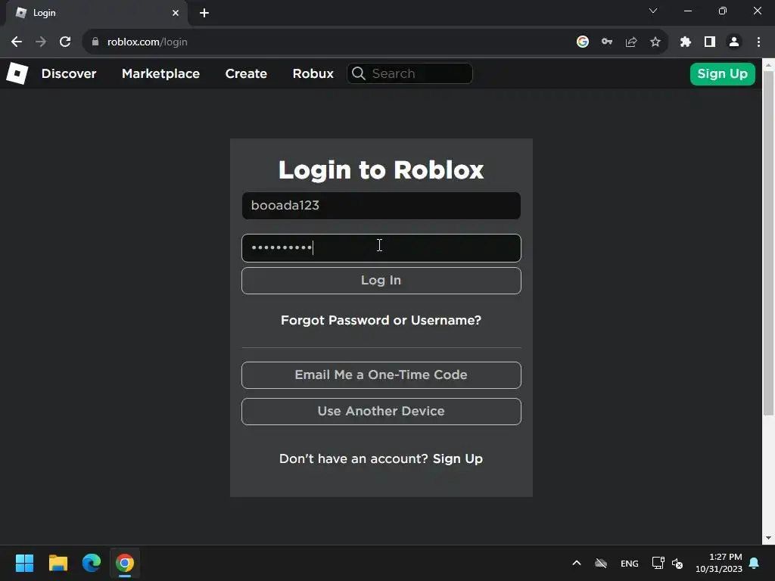
Task: Click Use Another Device button
Action: (381, 412)
